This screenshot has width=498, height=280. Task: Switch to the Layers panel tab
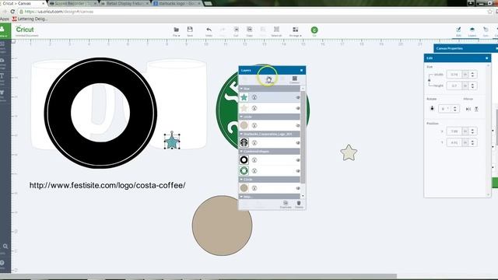coord(472,31)
